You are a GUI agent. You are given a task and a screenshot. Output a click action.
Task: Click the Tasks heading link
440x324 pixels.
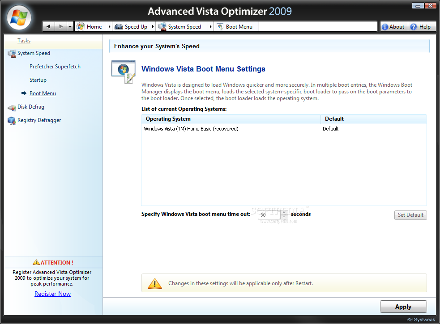pos(24,41)
